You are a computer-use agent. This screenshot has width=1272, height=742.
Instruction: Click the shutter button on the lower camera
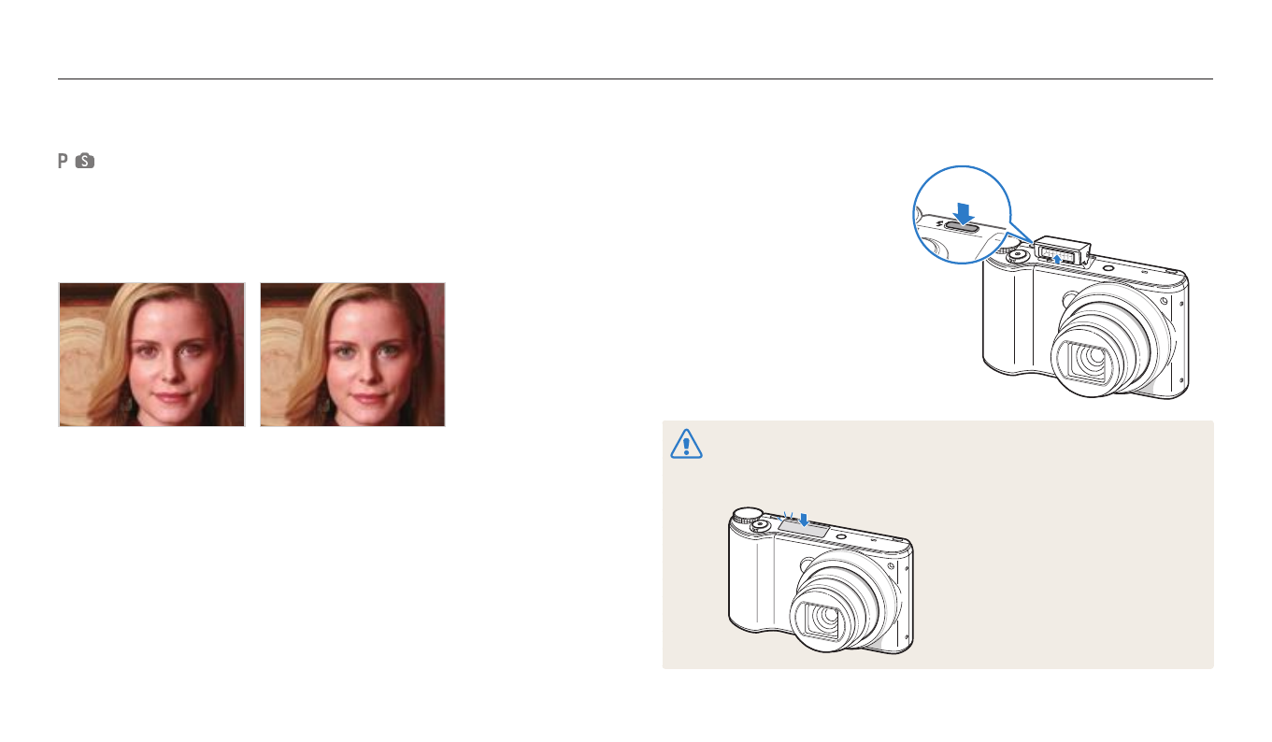click(759, 526)
